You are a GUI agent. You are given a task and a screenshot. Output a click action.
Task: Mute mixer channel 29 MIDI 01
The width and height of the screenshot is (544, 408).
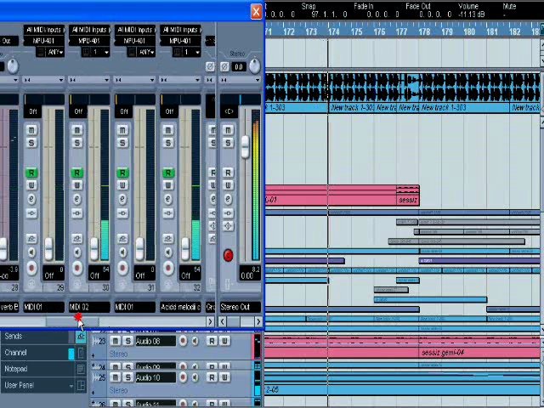[31, 130]
